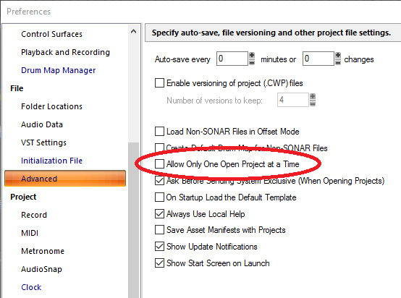Check On Startup Load the Default Template
Image resolution: width=401 pixels, height=298 pixels.
point(159,197)
